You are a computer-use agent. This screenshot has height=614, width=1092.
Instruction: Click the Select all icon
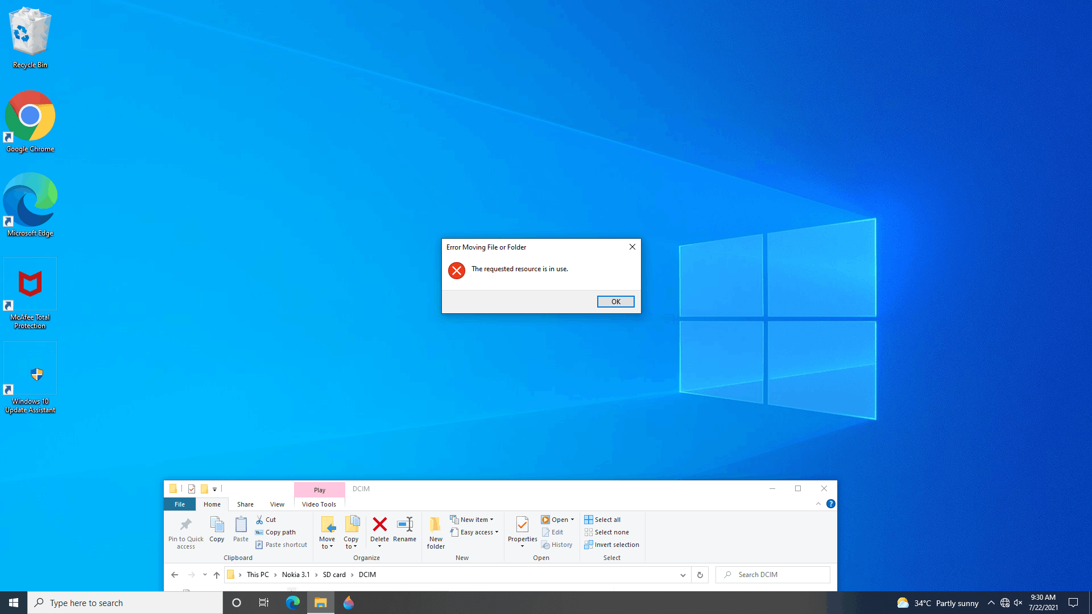(x=589, y=520)
